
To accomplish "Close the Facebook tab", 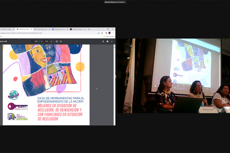I will pyautogui.click(x=67, y=29).
